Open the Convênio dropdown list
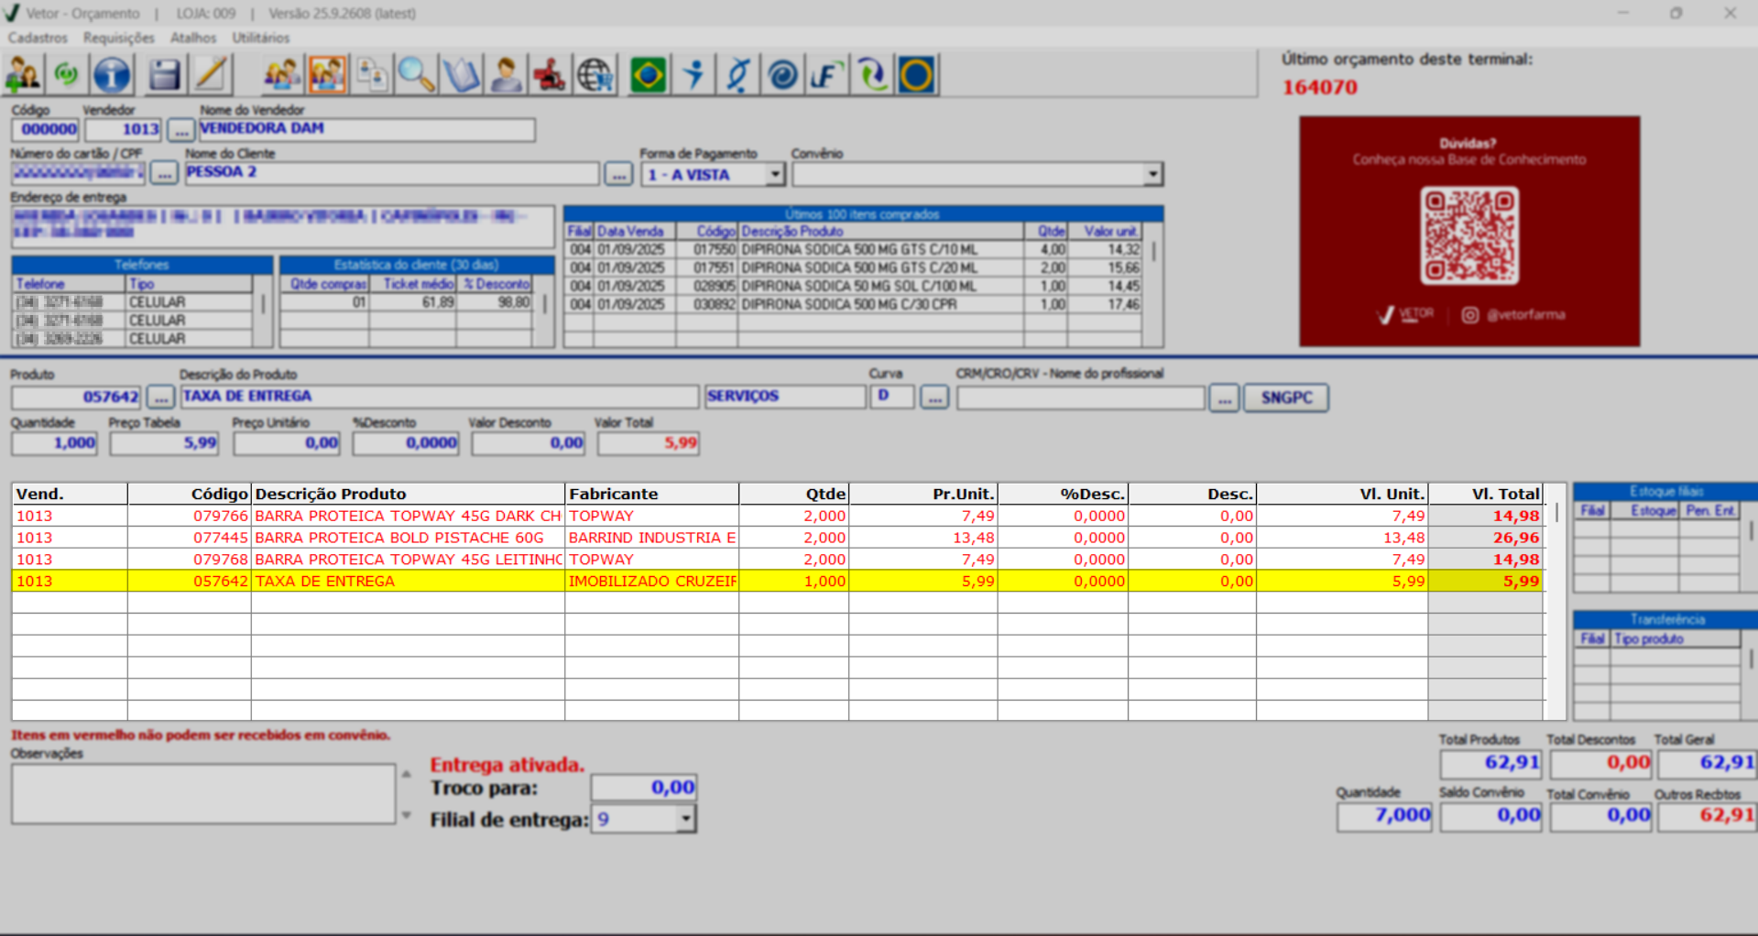Image resolution: width=1758 pixels, height=936 pixels. pos(1152,174)
